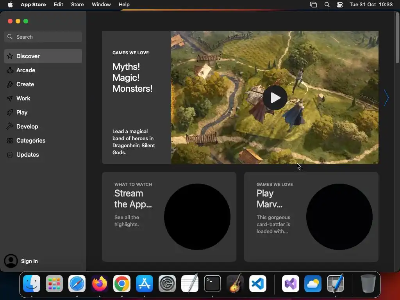Viewport: 400px width, 300px height.
Task: Click the App Store Dock icon
Action: [x=145, y=284]
